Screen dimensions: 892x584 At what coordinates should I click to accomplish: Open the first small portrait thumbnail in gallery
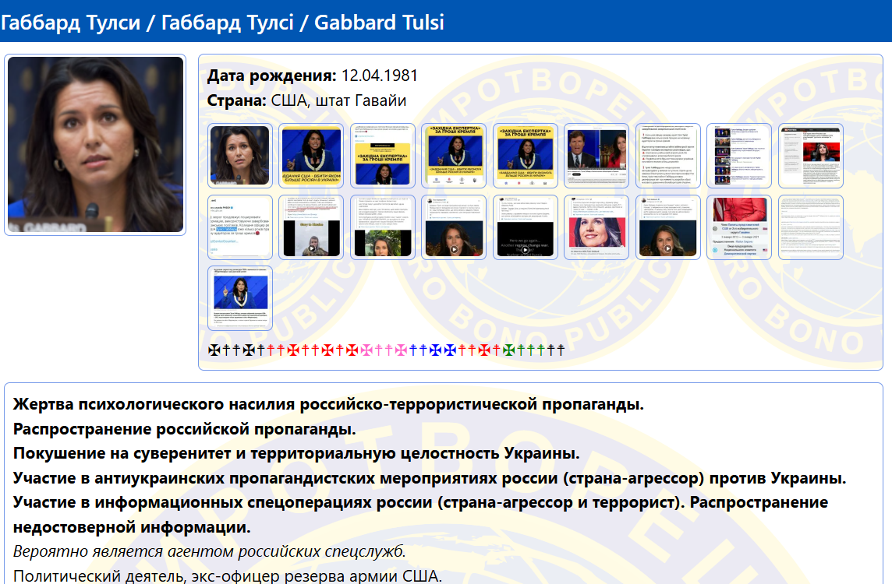point(239,156)
